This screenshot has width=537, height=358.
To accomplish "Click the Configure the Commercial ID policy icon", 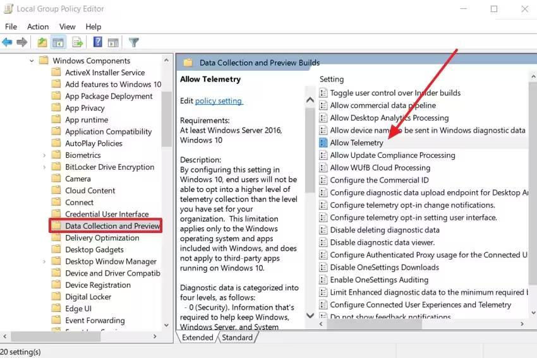I will (x=323, y=180).
